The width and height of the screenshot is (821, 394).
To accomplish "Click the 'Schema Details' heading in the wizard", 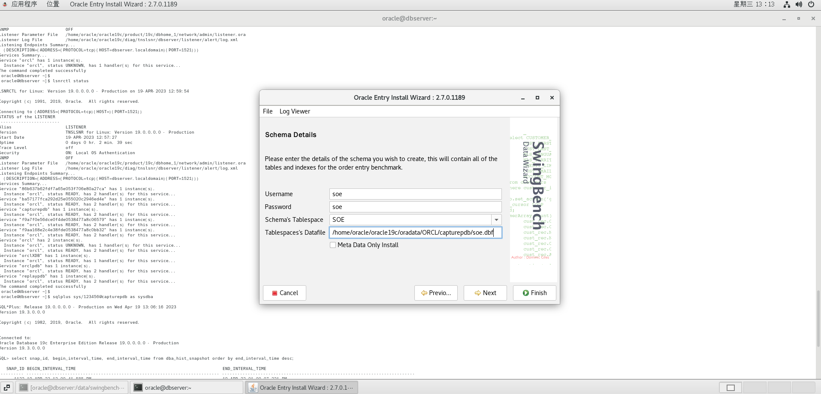I will (x=291, y=135).
